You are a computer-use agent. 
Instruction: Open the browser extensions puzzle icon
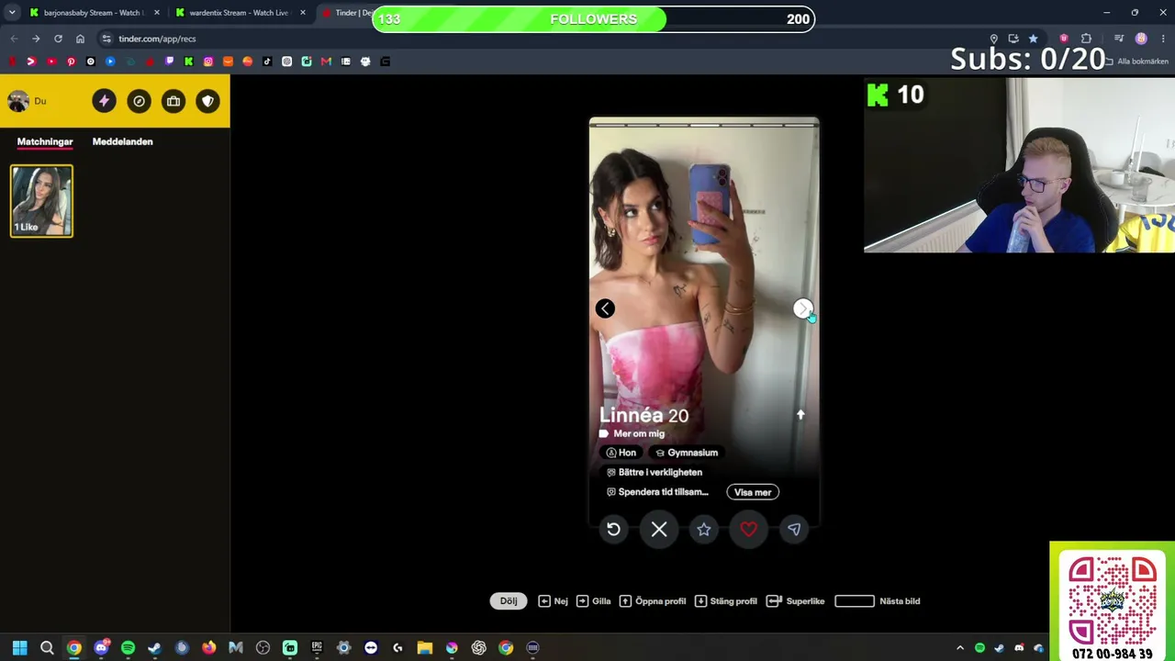pos(1086,39)
